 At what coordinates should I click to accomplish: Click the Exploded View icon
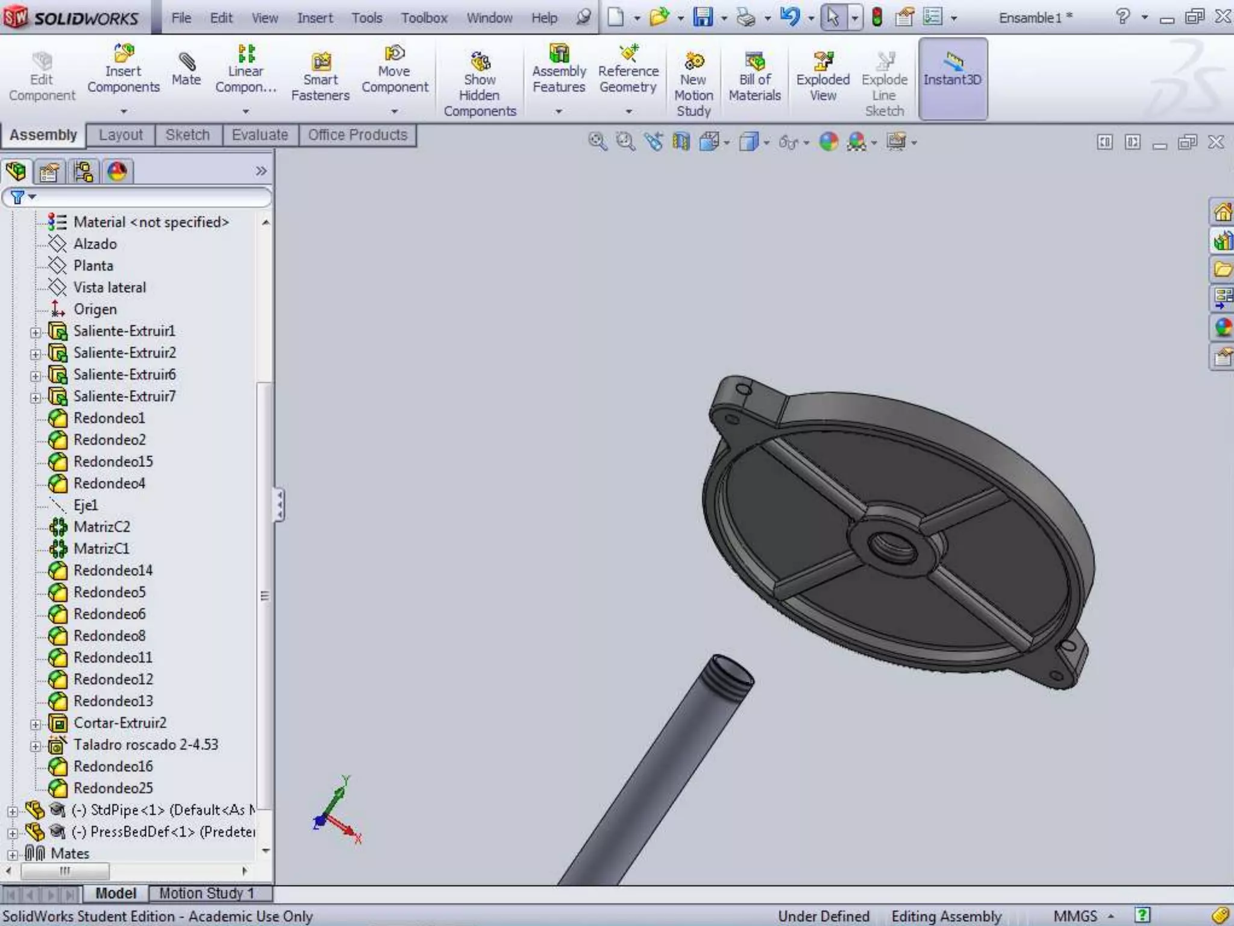tap(822, 61)
